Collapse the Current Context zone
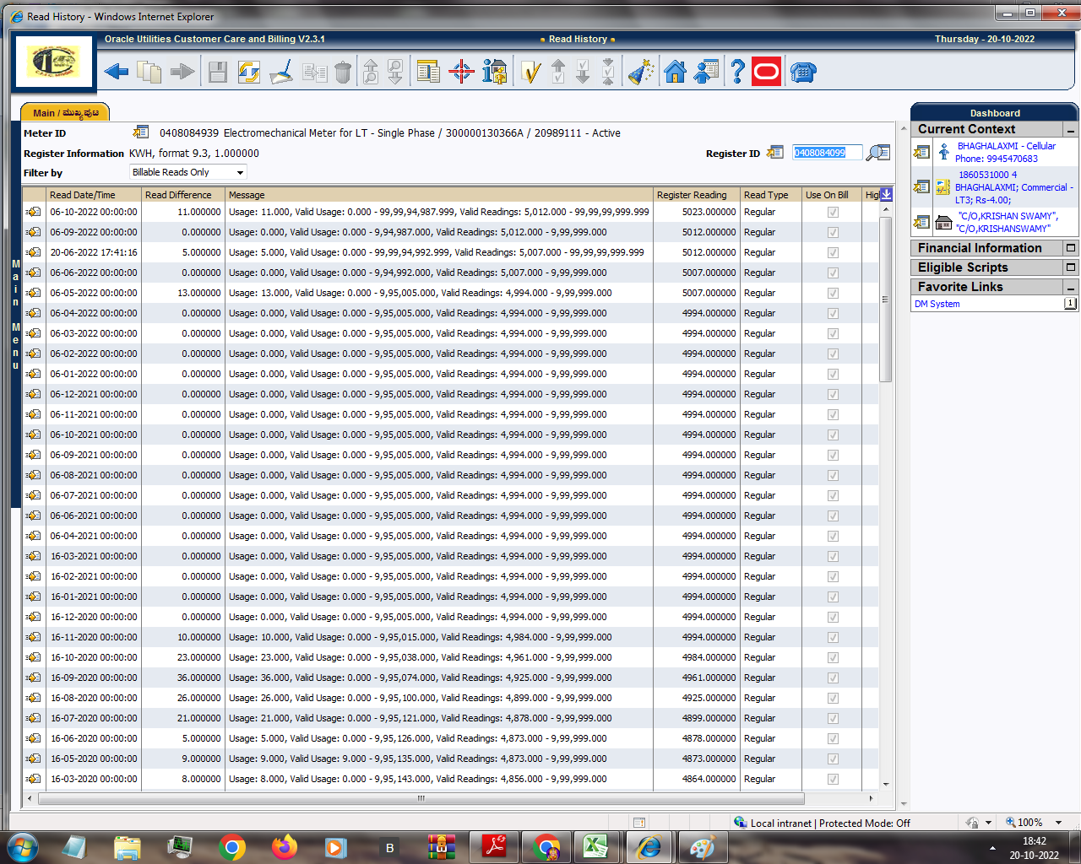Screen dimensions: 1081x864 coord(1071,130)
